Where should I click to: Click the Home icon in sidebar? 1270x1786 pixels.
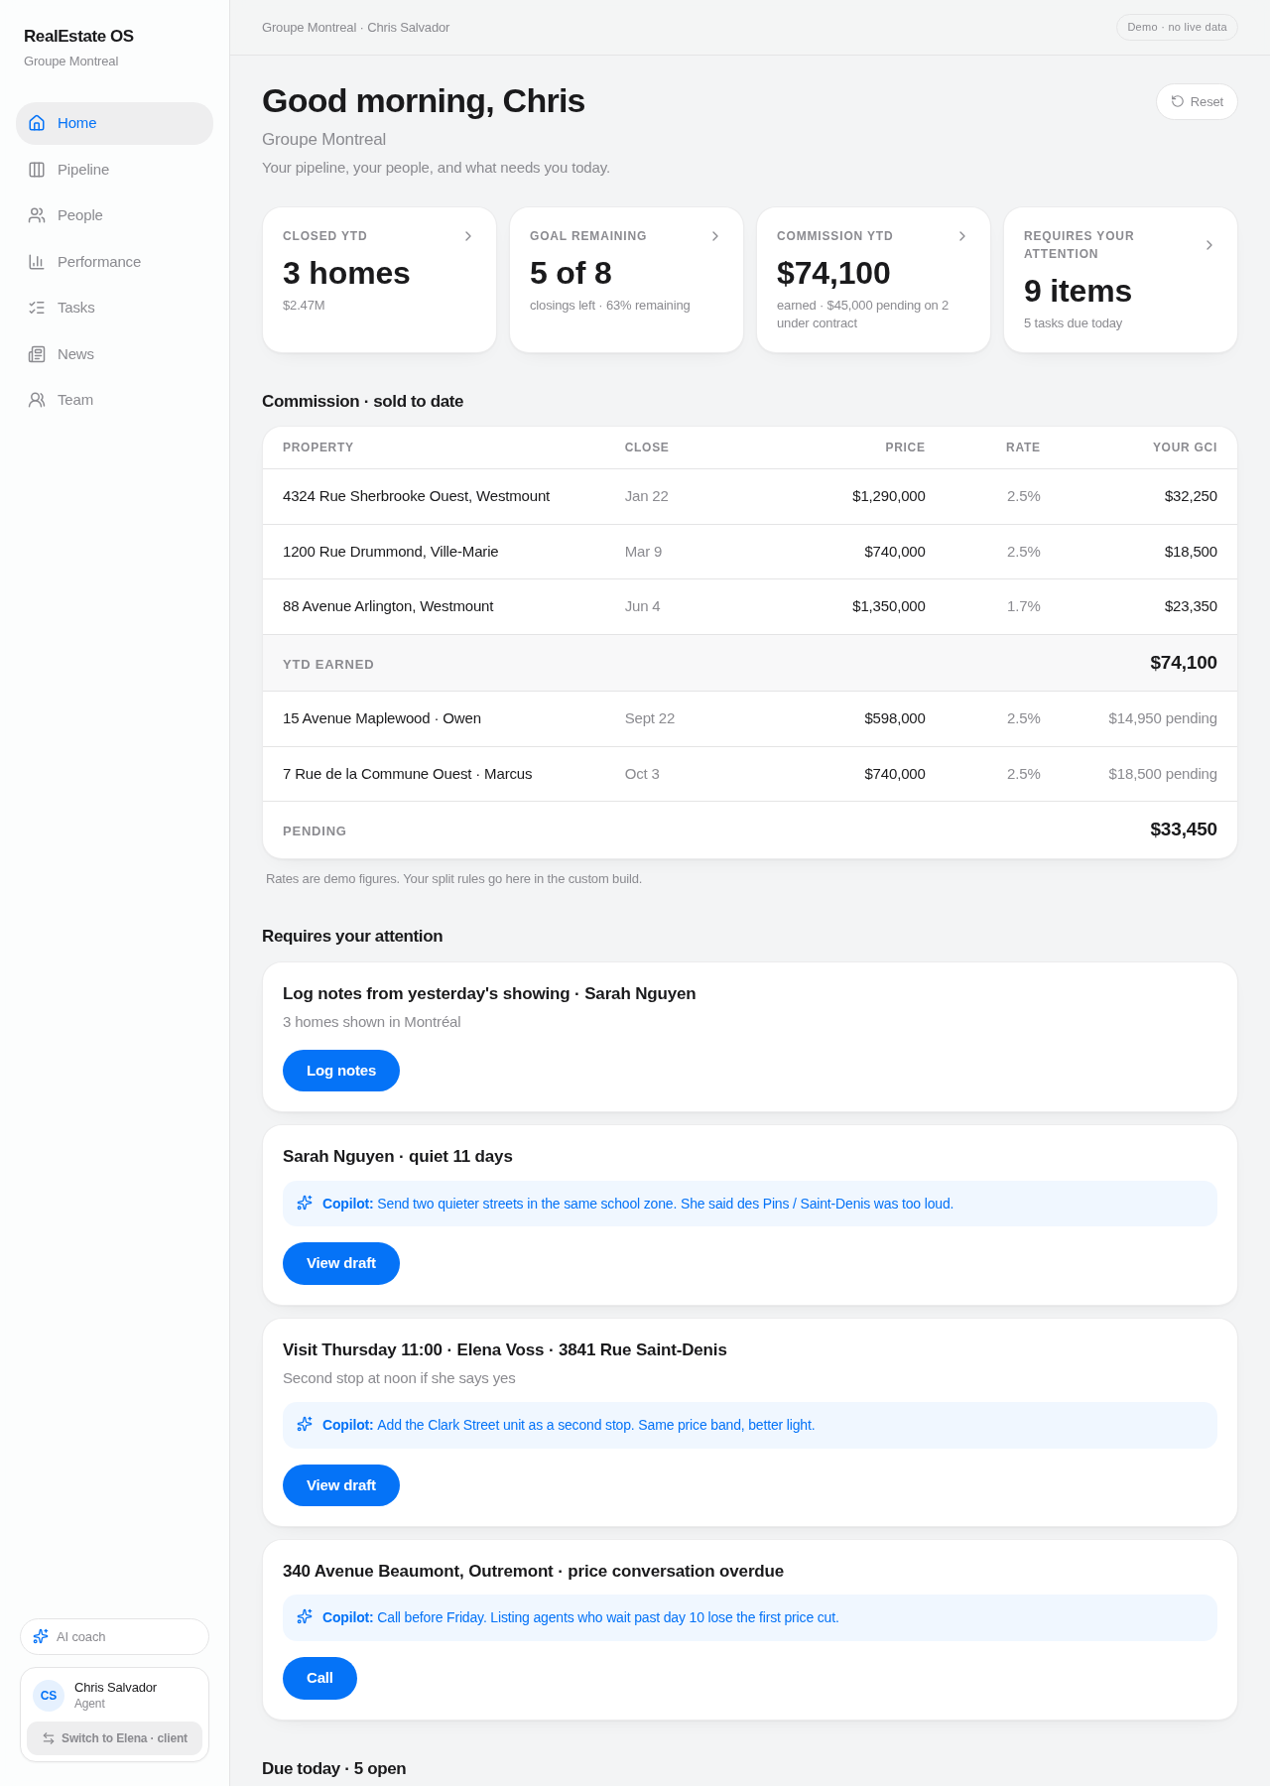pos(37,123)
